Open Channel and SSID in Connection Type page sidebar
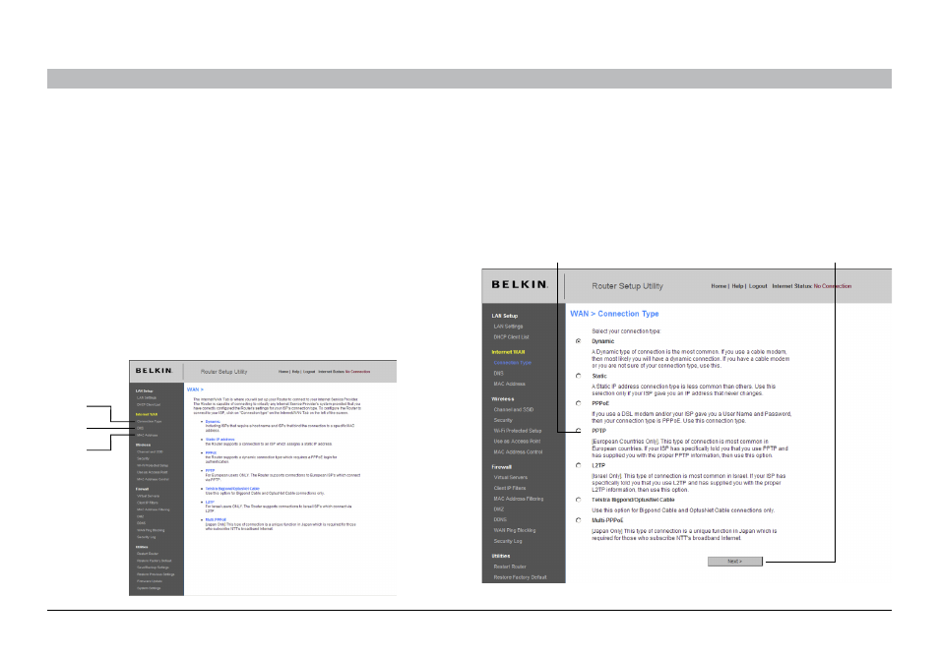The image size is (939, 657). click(513, 409)
